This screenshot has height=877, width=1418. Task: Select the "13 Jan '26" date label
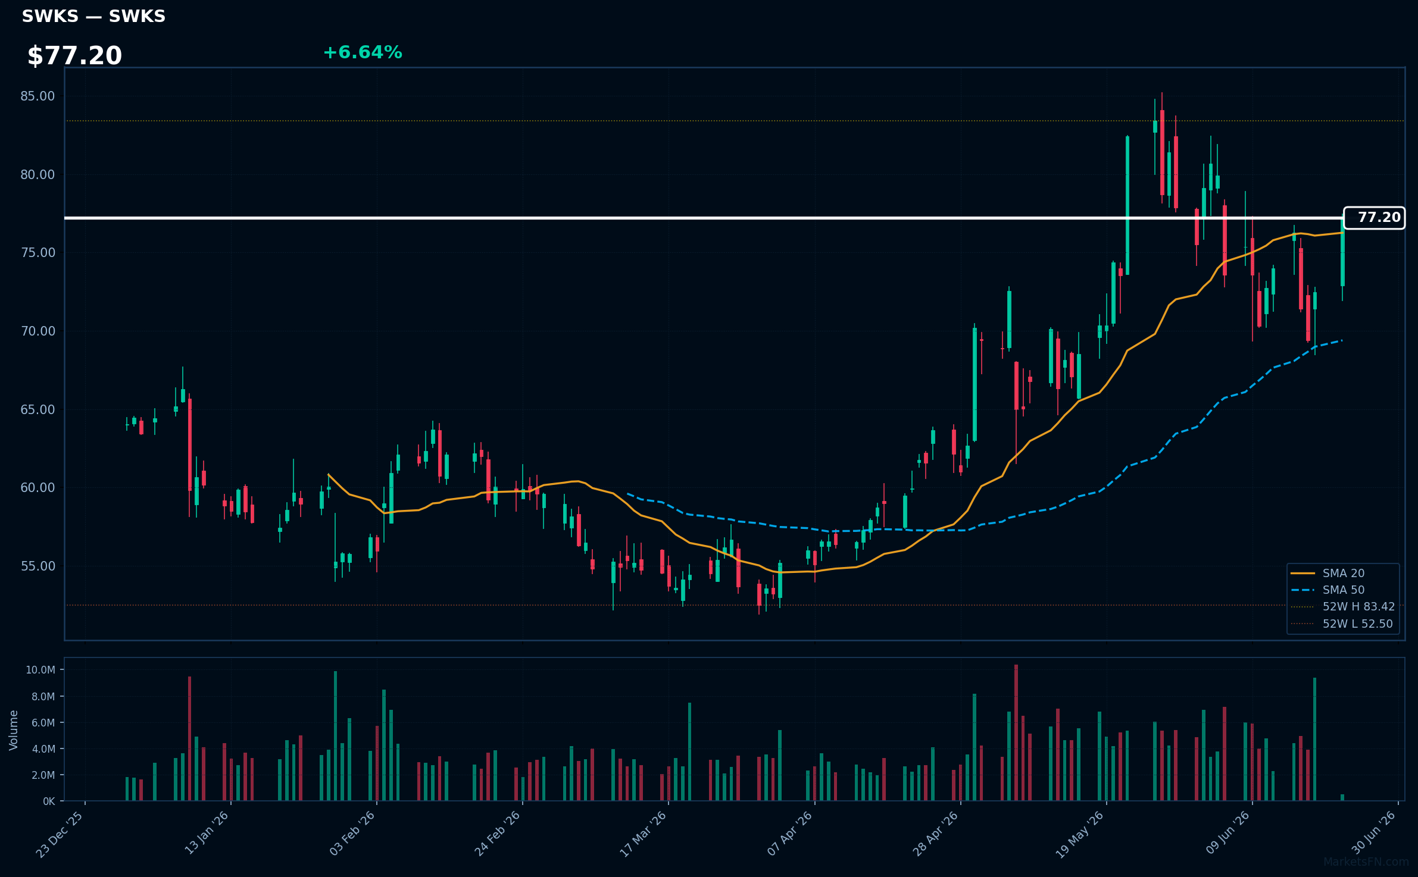(x=206, y=833)
